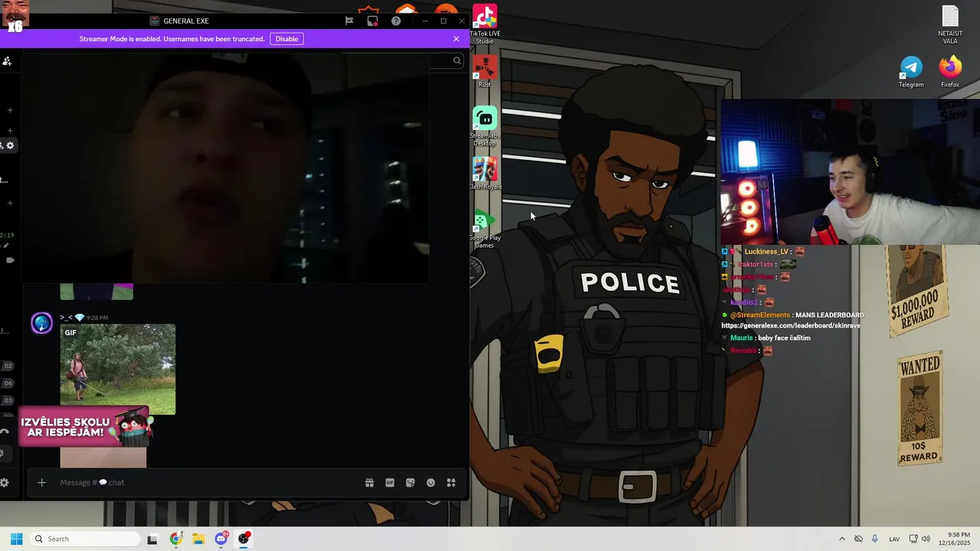The height and width of the screenshot is (551, 980).
Task: Switch to OBS Studio via the taskbar icon
Action: [244, 539]
